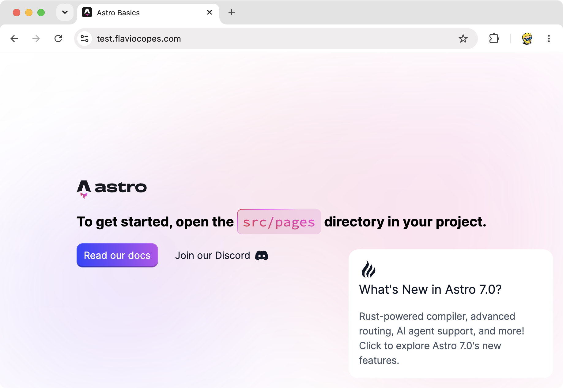563x388 pixels.
Task: Minimize the window with the yellow button
Action: tap(29, 13)
